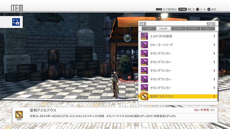Click quantity 1 of エルドラドの指環
Image resolution: width=230 pixels, height=129 pixels.
coord(214,36)
